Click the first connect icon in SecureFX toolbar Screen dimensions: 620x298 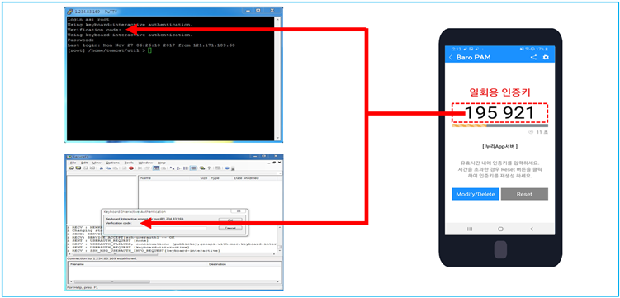(x=71, y=168)
